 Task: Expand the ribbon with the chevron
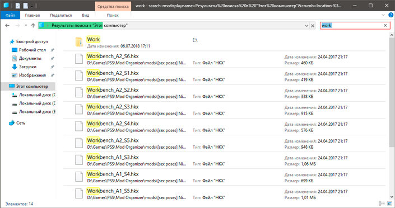(x=383, y=15)
